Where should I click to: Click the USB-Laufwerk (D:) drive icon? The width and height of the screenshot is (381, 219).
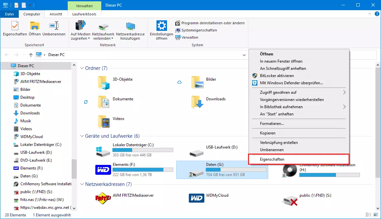click(197, 153)
